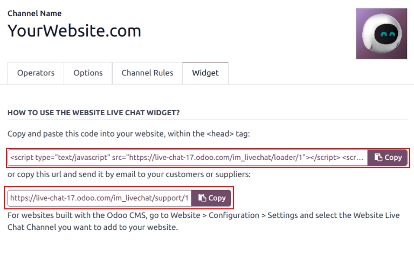
Task: Click the YourWebsite.com channel name field
Action: pyautogui.click(x=74, y=31)
